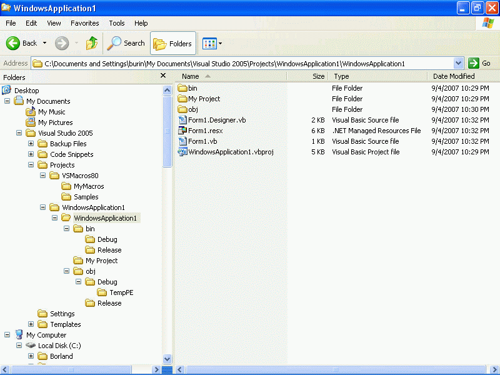Screen dimensions: 500x375
Task: Collapse the VSMacros80 node
Action: coord(42,176)
